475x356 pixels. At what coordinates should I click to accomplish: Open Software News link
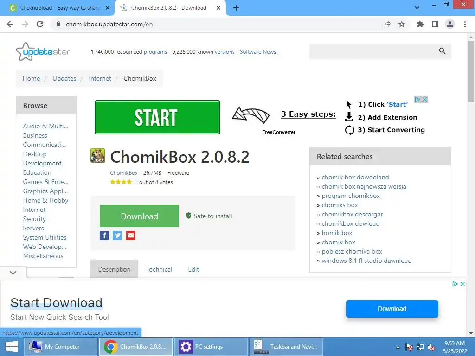click(258, 52)
